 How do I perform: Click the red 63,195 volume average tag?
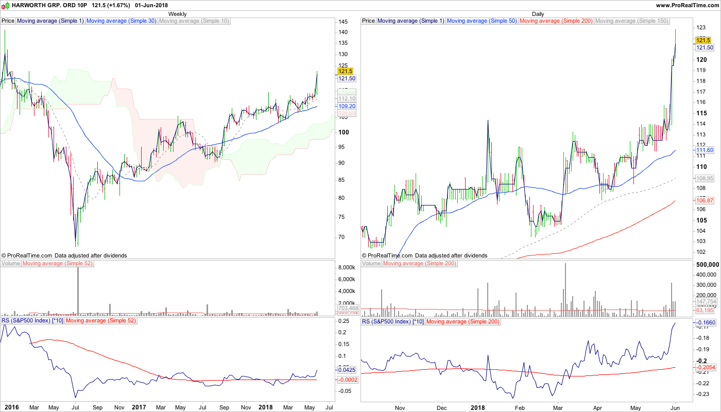(706, 310)
